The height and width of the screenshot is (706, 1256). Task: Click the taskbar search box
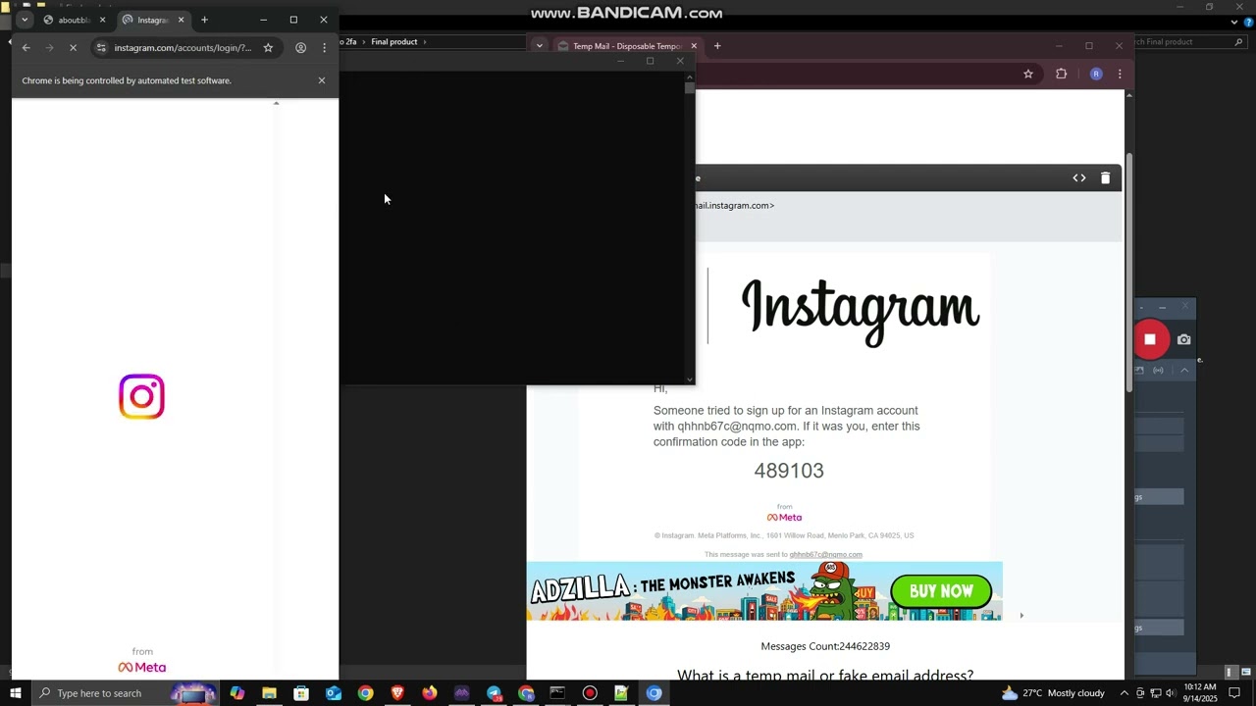coord(126,693)
